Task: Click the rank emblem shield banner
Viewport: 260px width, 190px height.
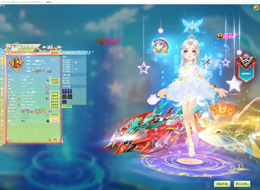Action: (x=246, y=68)
